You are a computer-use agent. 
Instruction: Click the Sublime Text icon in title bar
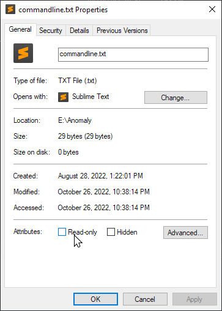tap(10, 9)
